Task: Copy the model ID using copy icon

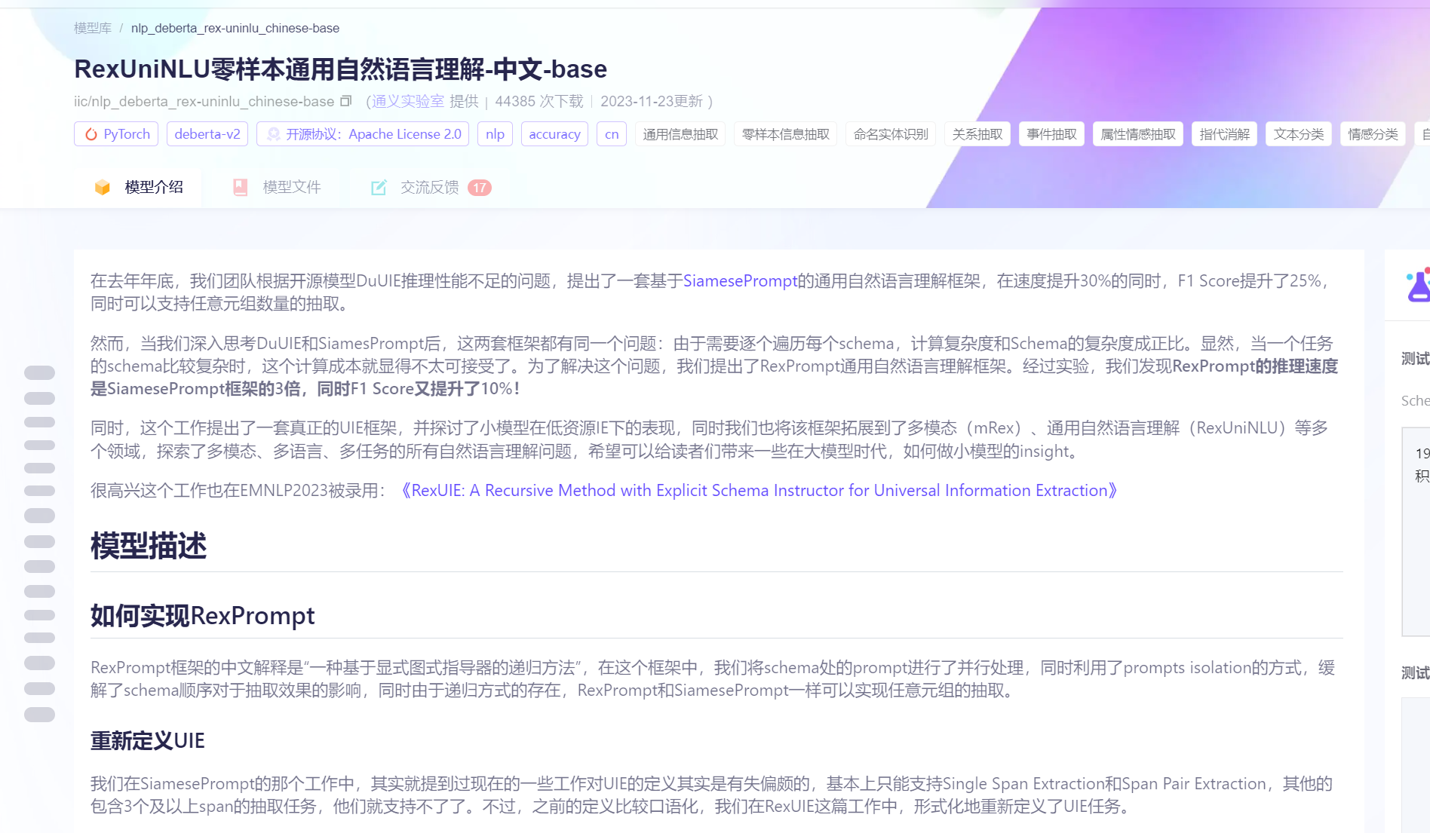Action: pyautogui.click(x=345, y=100)
